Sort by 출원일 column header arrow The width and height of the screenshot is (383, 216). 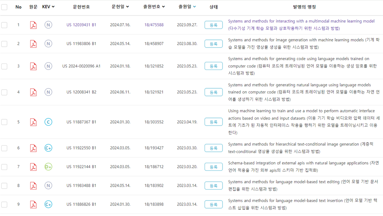[x=194, y=7]
